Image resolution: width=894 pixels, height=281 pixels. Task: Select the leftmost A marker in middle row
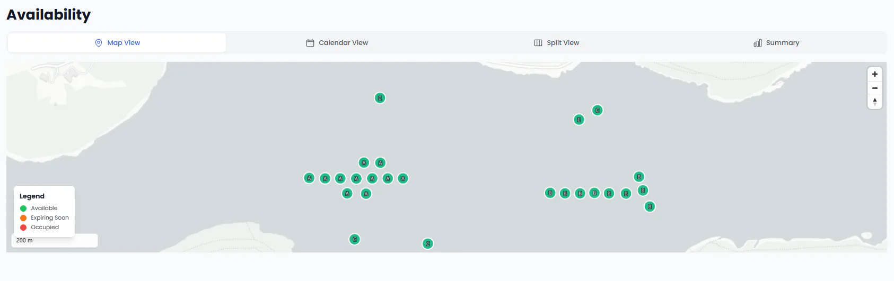pos(309,178)
